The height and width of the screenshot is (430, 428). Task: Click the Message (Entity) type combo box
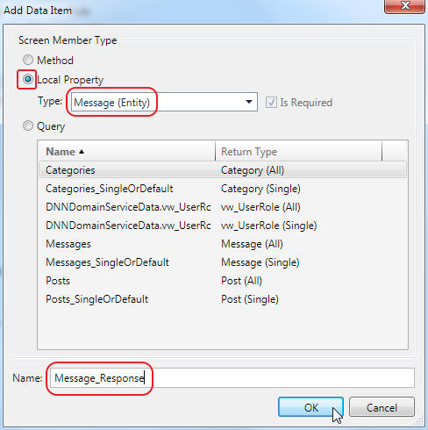(x=164, y=102)
